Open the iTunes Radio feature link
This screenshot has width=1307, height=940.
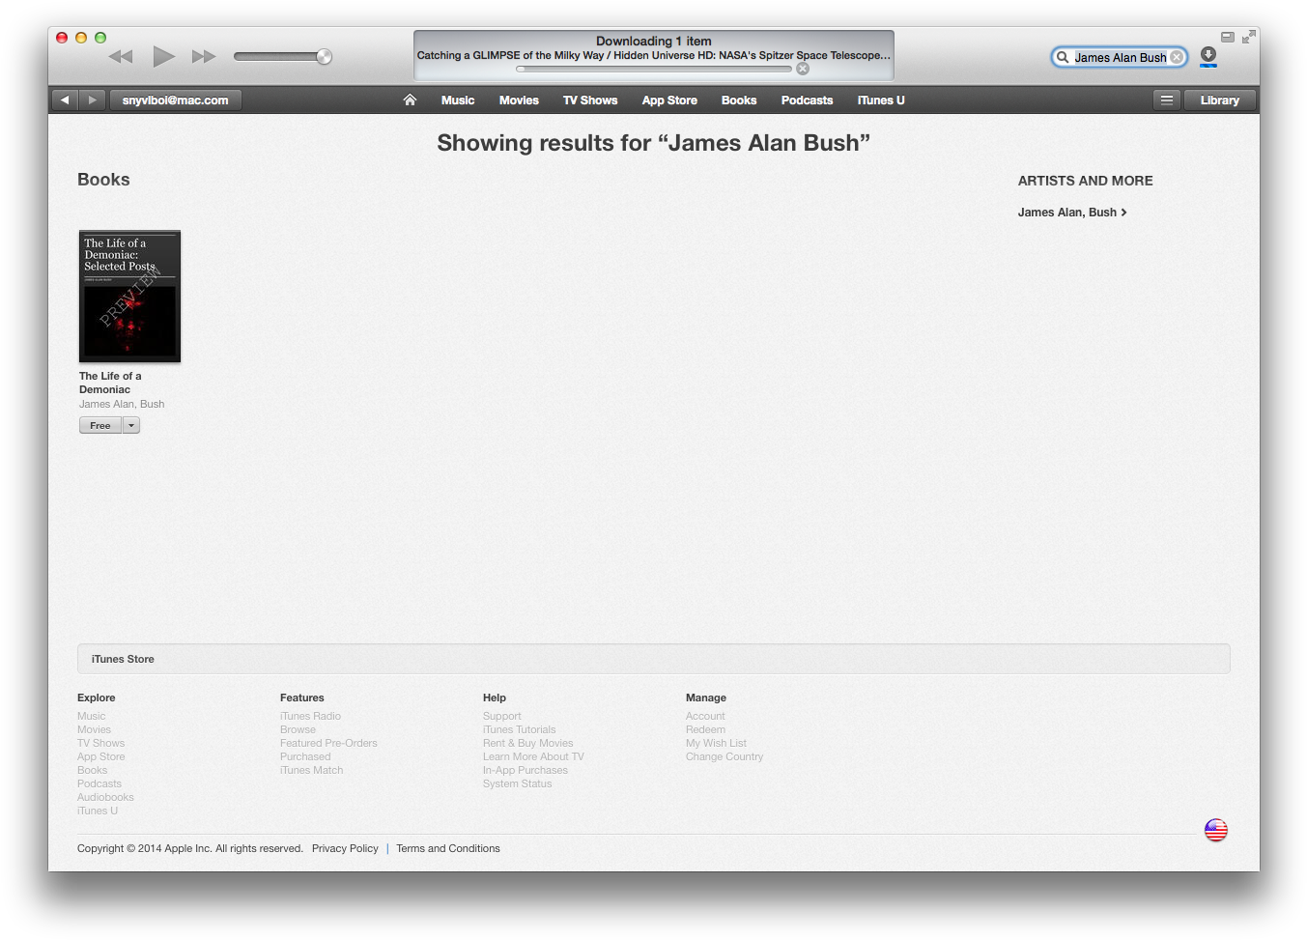coord(310,716)
